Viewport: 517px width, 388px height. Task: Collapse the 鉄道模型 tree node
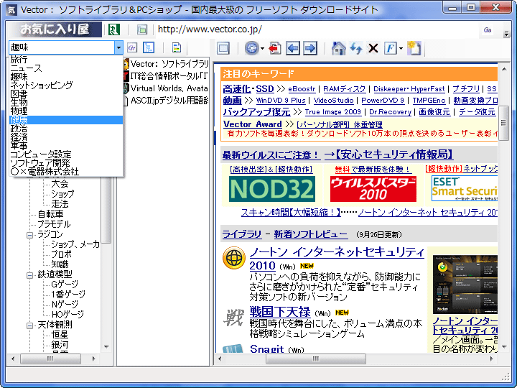[x=30, y=274]
